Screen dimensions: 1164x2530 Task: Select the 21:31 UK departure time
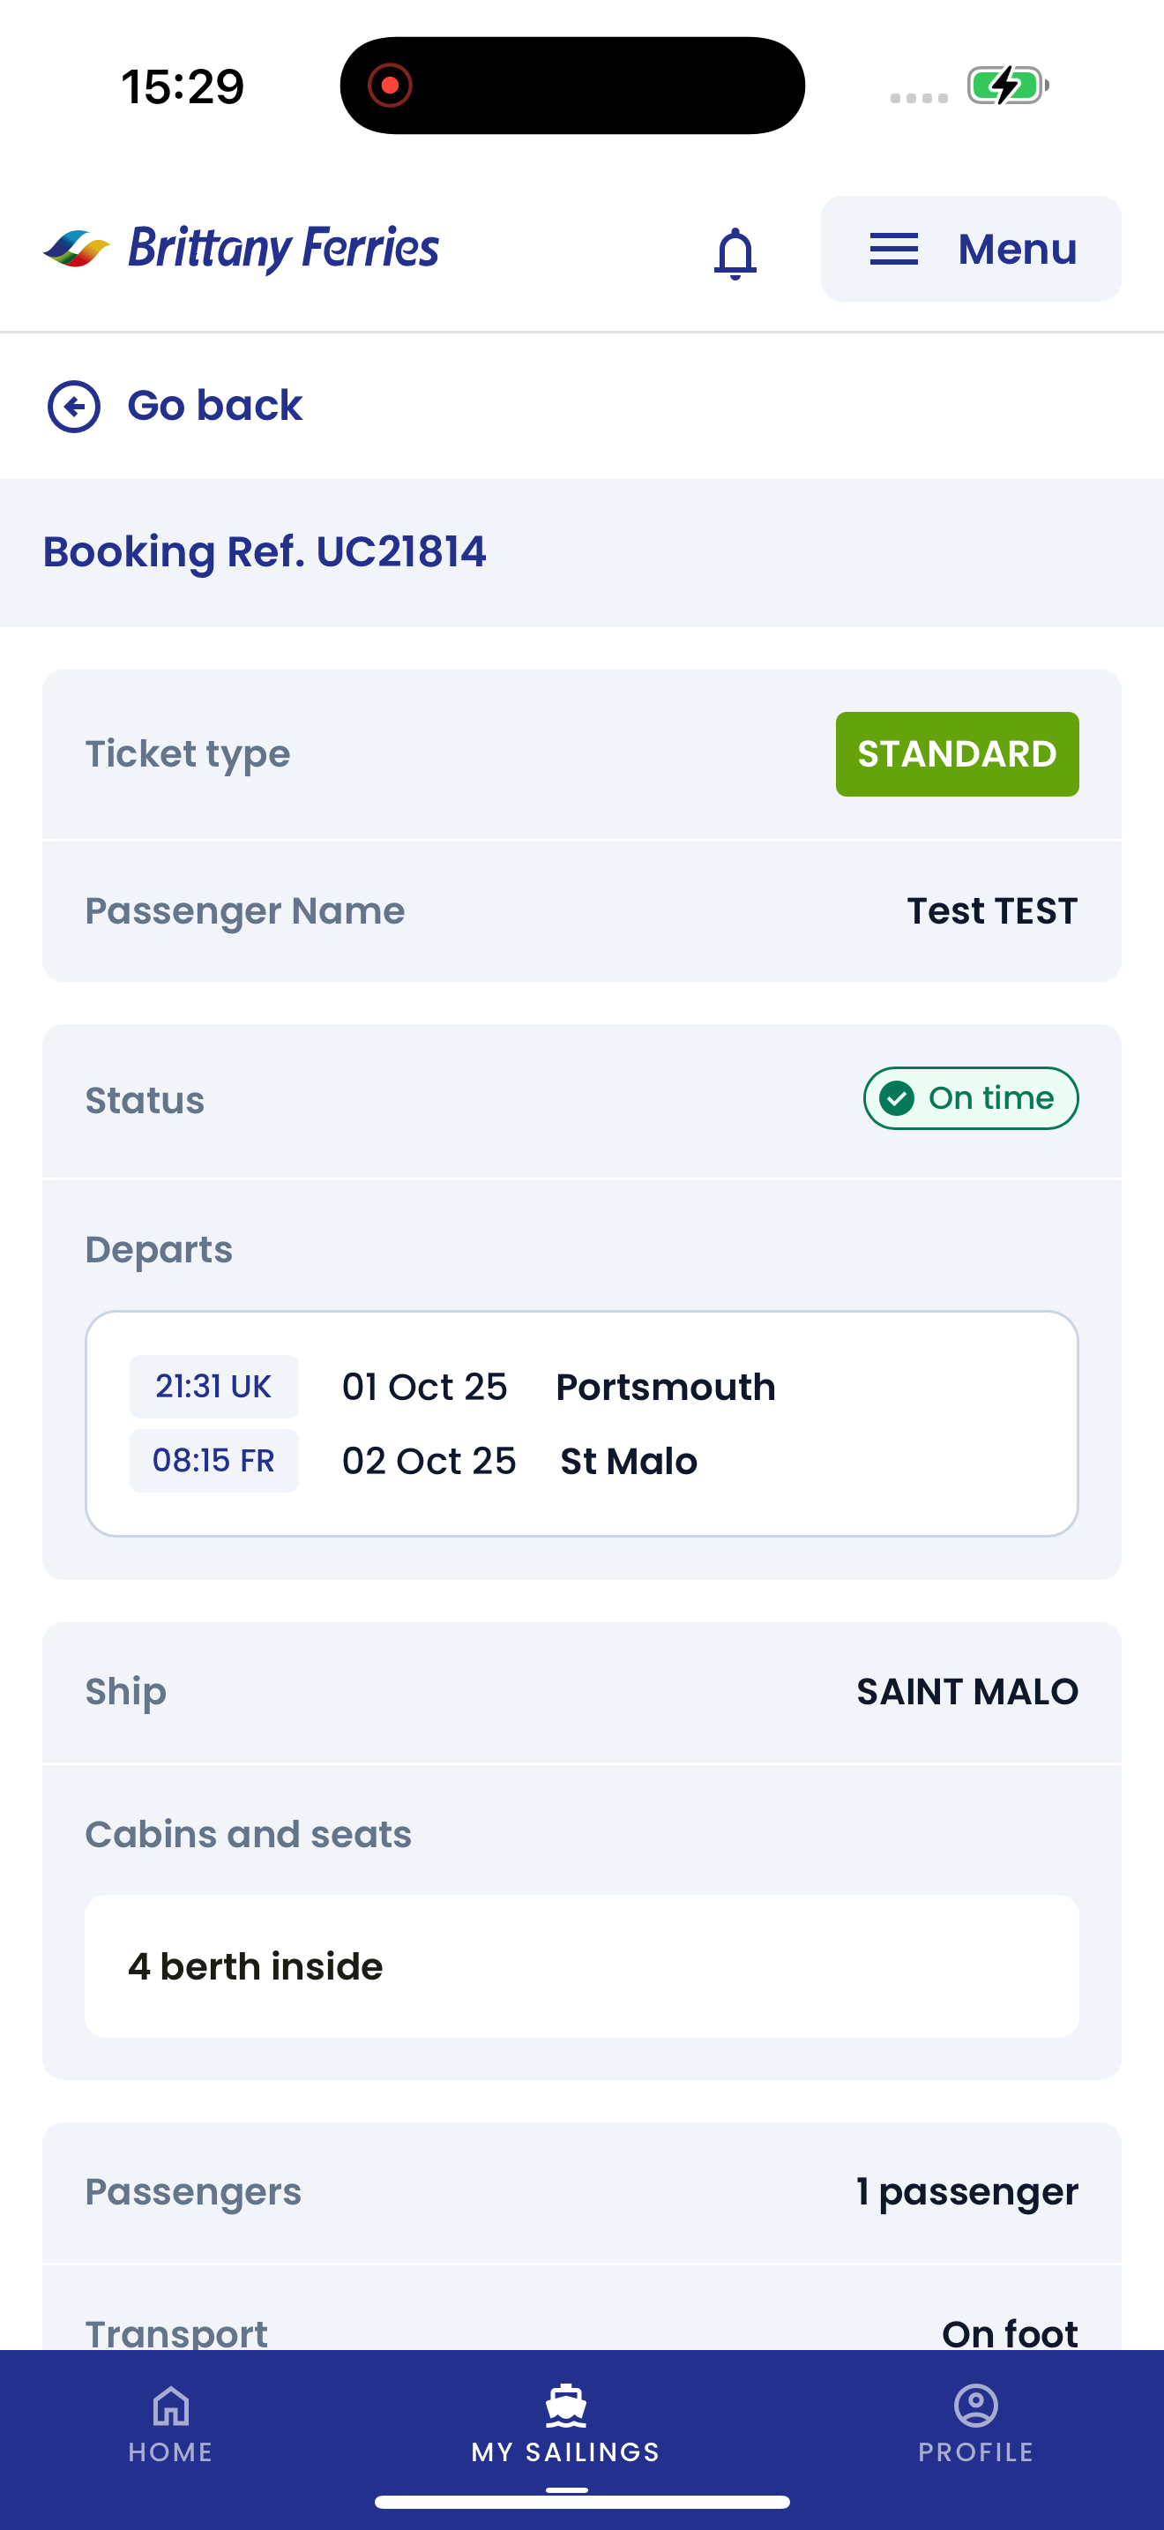coord(214,1386)
